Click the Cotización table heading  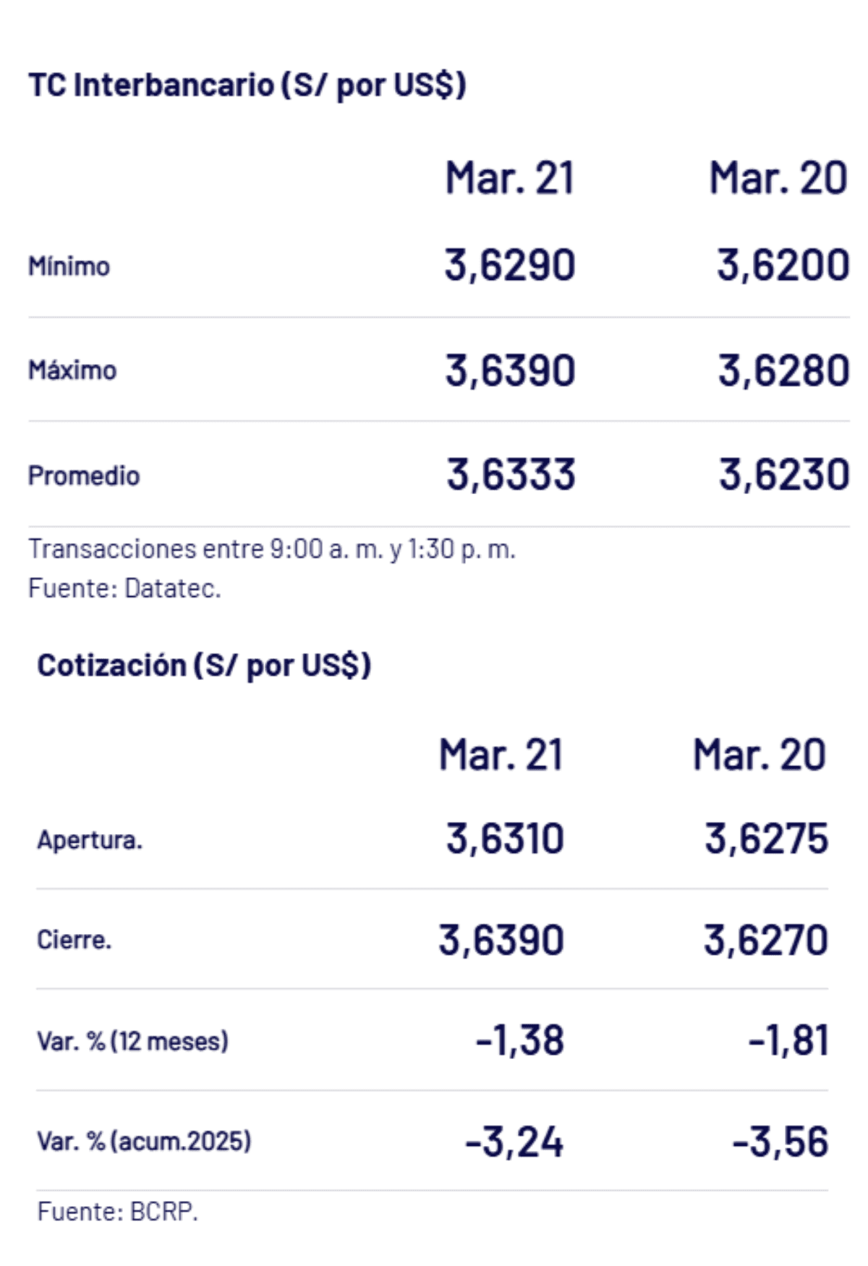[x=204, y=666]
